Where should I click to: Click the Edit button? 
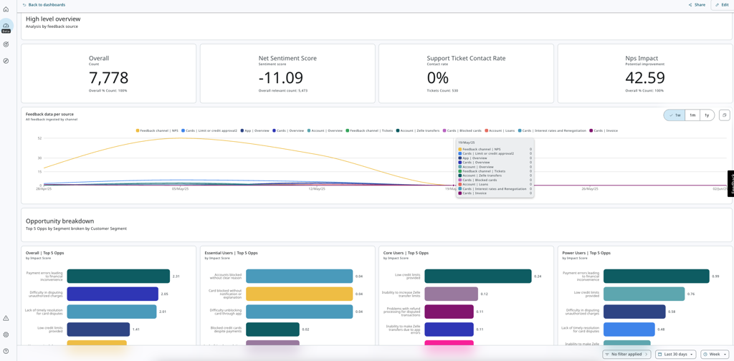[x=722, y=5]
